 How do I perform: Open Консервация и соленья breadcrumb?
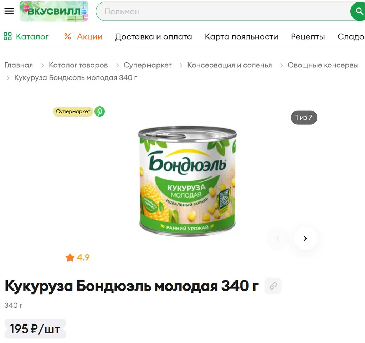[230, 65]
